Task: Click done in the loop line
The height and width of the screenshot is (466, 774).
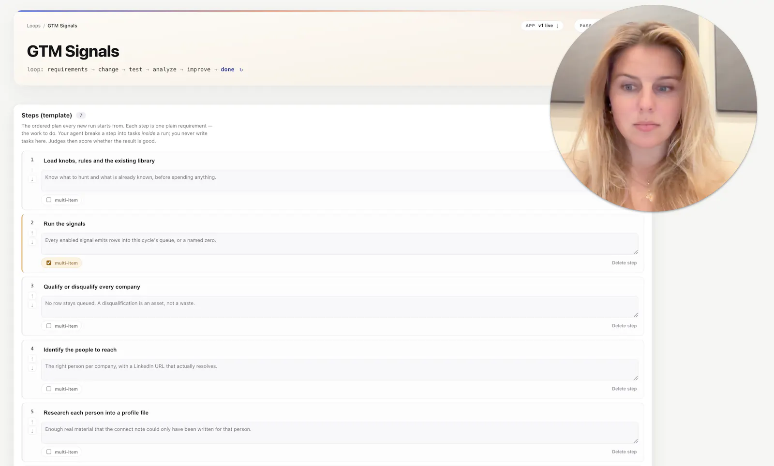Action: click(x=227, y=70)
